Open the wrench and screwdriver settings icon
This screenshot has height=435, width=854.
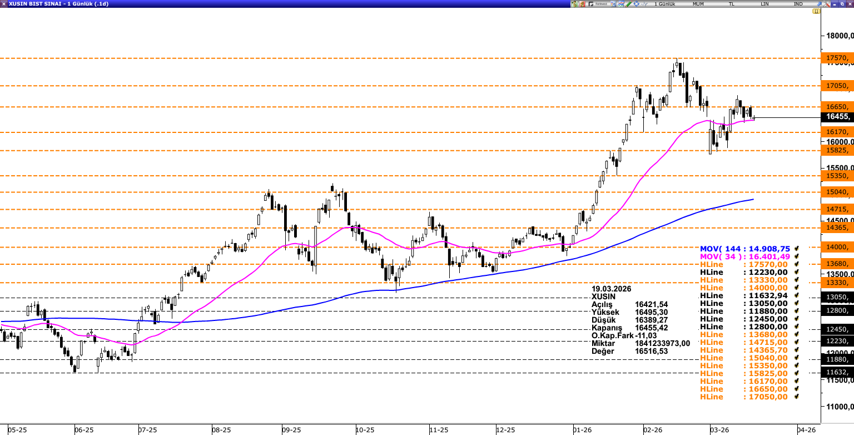[827, 4]
